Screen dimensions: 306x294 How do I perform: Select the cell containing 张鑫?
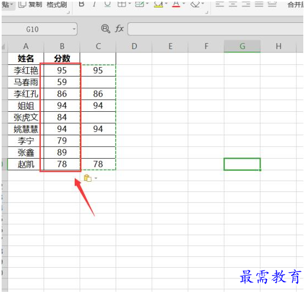pos(26,152)
